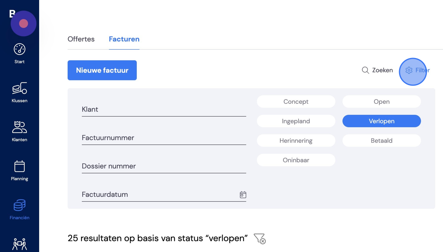Toggle the Ingepland status filter

(x=296, y=121)
